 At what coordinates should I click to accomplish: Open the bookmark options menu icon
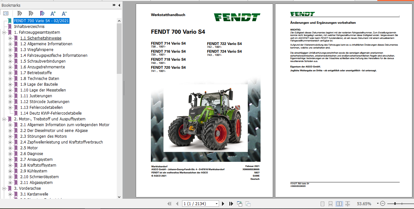6,13
